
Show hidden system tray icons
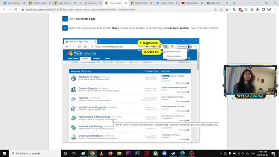point(221,153)
